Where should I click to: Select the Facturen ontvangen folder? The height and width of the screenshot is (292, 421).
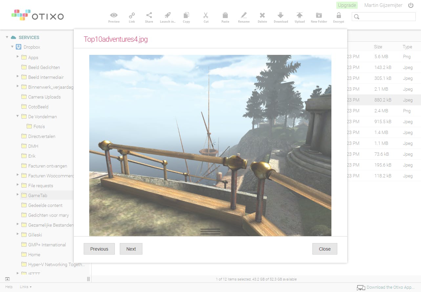click(48, 166)
